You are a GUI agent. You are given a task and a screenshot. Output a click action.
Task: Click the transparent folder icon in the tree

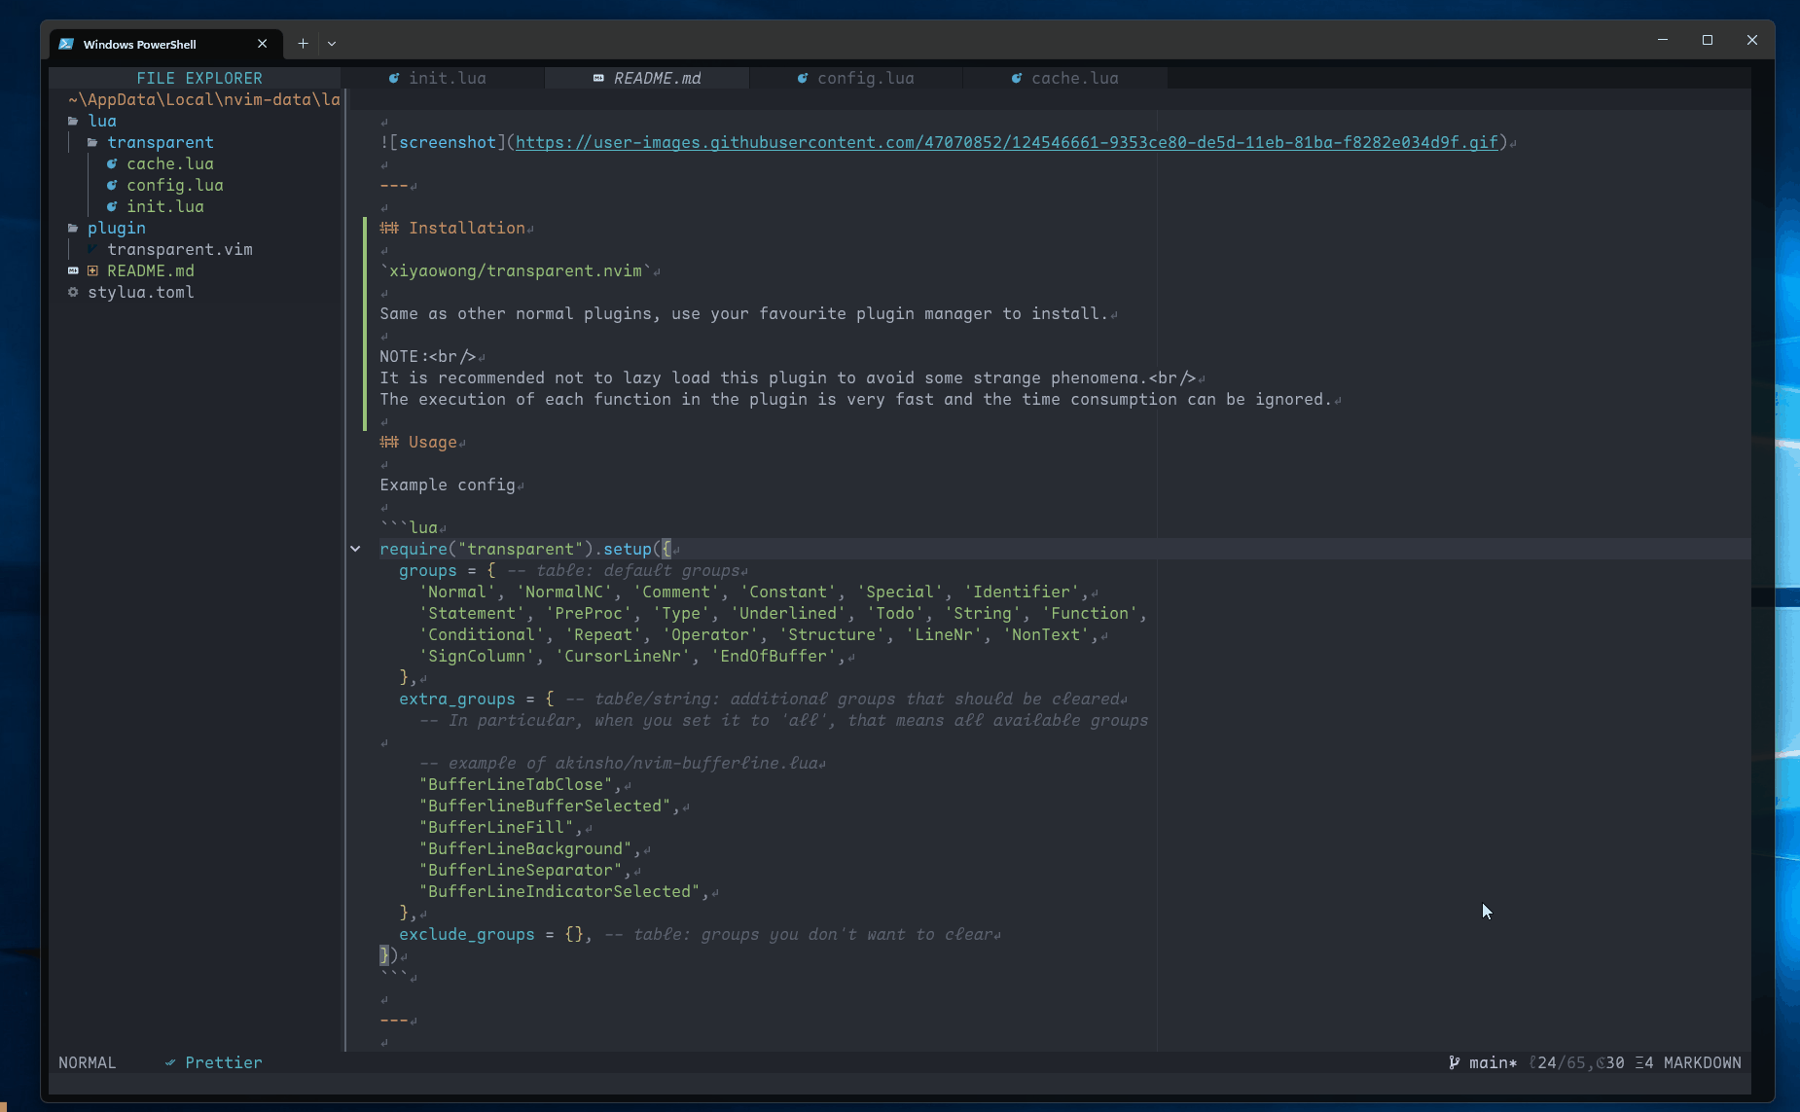point(92,143)
